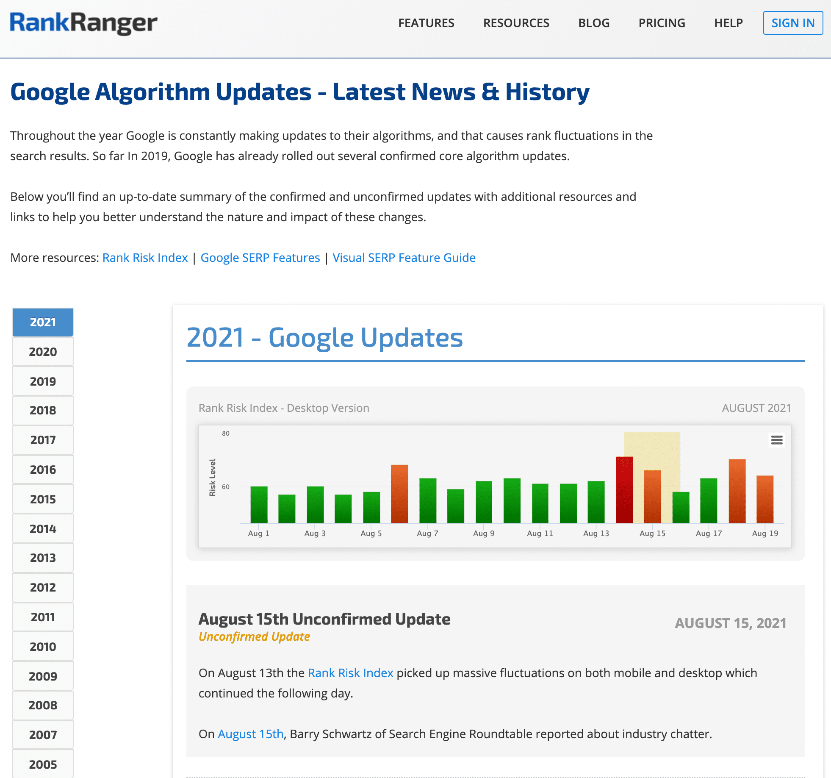
Task: Click the Google Algorithm Updates page title
Action: point(300,92)
